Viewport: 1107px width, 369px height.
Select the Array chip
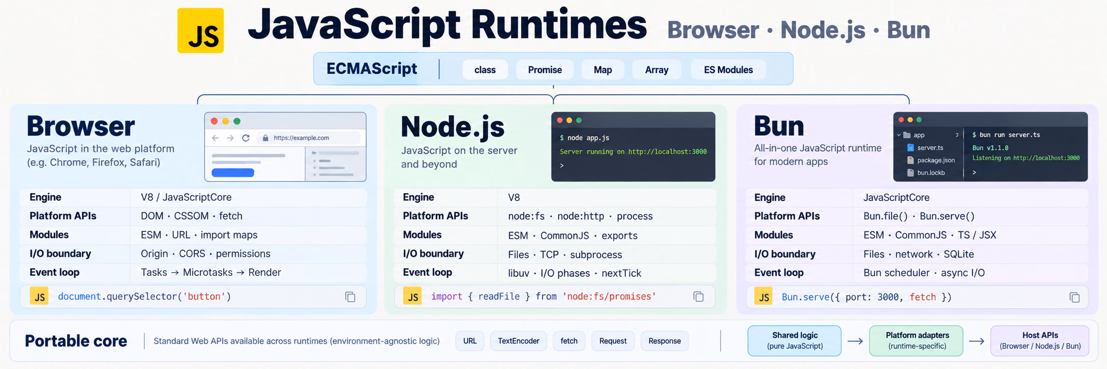point(656,70)
